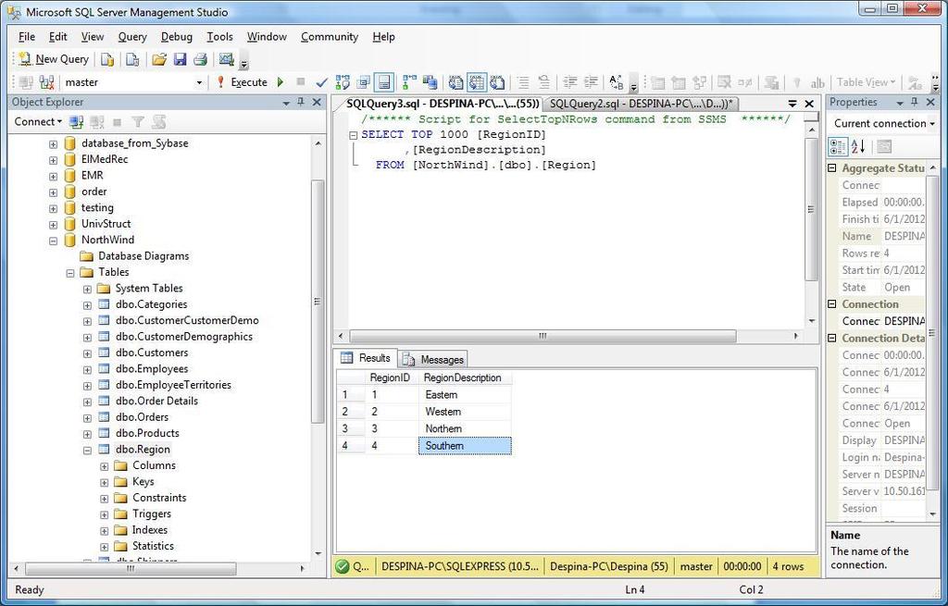The height and width of the screenshot is (606, 948).
Task: Open the master database dropdown
Action: (x=199, y=82)
